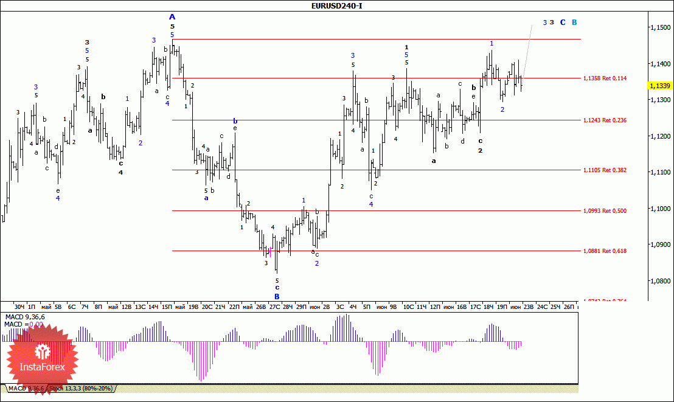Select the yellow 1,1339 current price label
The image size is (674, 402).
point(660,86)
